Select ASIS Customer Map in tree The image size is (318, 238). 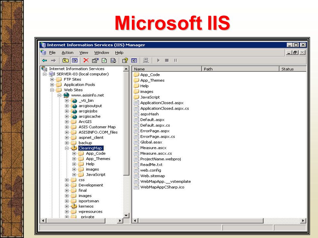[97, 127]
